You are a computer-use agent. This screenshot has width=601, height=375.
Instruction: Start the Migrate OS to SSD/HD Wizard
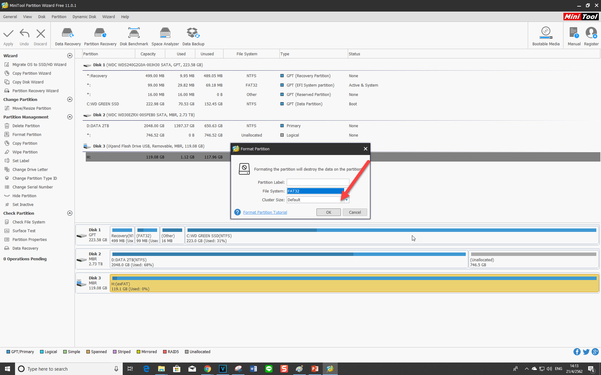(x=39, y=64)
